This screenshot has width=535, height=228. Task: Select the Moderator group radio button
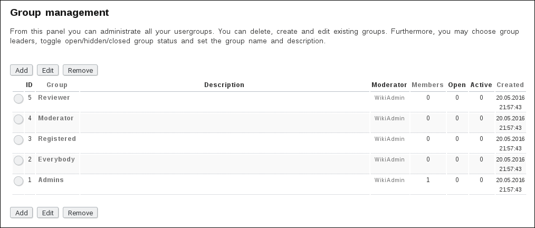tap(18, 119)
